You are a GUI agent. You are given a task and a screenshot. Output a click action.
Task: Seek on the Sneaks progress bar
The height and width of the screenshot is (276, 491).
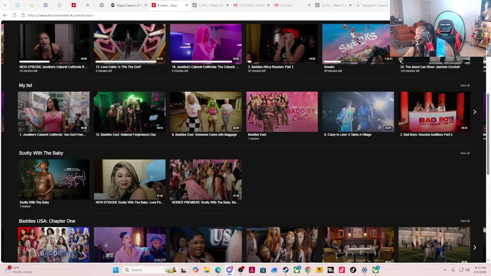click(x=358, y=61)
